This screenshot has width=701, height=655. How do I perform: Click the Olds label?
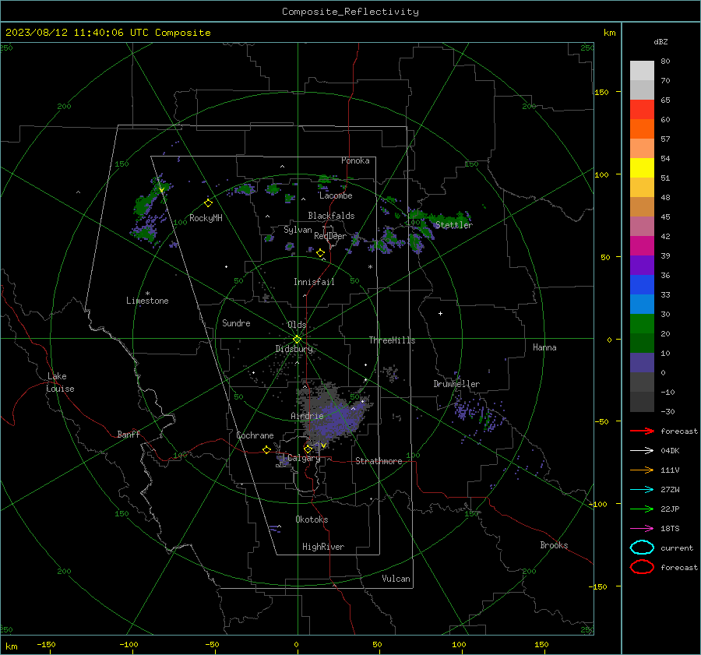(297, 325)
